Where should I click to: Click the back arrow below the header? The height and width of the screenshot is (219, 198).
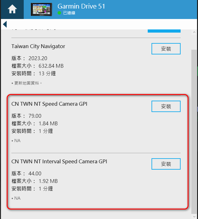tap(5, 24)
